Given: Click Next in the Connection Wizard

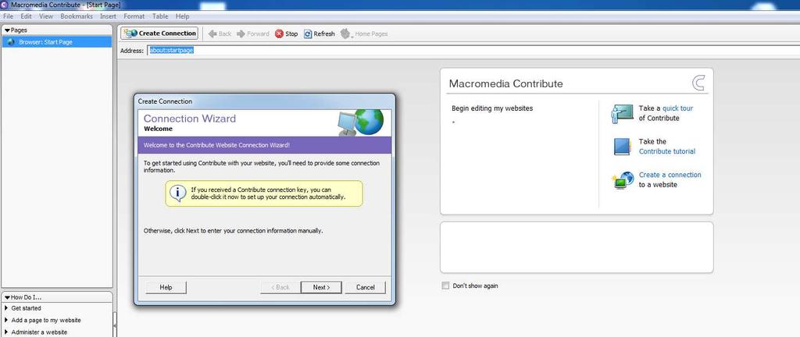Looking at the screenshot, I should (321, 287).
